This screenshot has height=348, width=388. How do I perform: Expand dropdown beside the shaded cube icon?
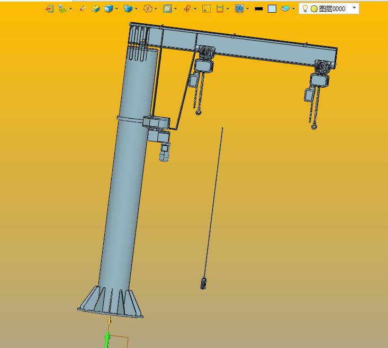[x=117, y=9]
